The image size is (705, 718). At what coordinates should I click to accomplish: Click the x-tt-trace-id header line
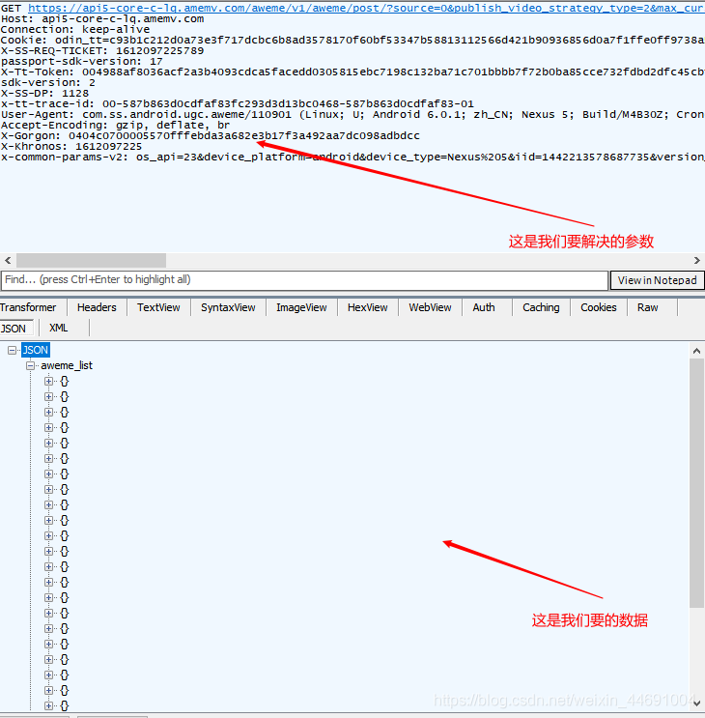[x=238, y=104]
